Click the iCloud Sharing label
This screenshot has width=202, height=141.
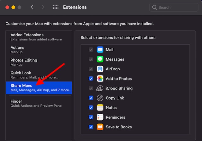pyautogui.click(x=119, y=88)
